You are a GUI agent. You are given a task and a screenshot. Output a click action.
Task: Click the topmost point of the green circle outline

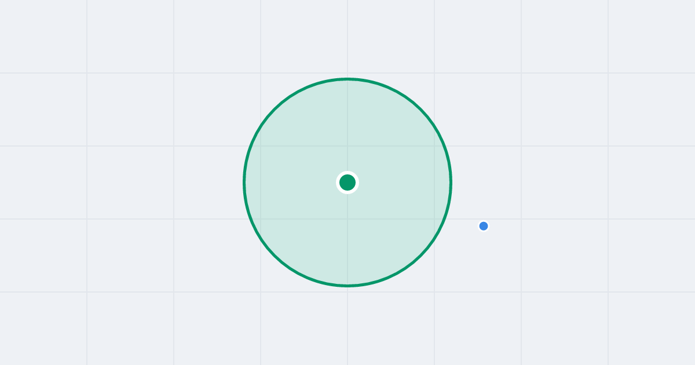tap(348, 79)
